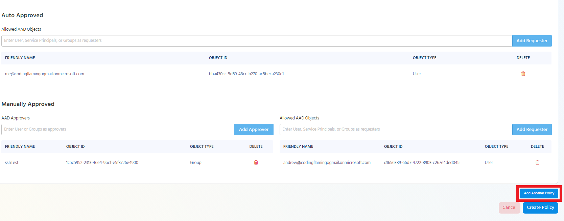Select andrew@codingflamingogmail.onmicrosoft.com friendly name
This screenshot has height=221, width=564.
click(x=327, y=163)
